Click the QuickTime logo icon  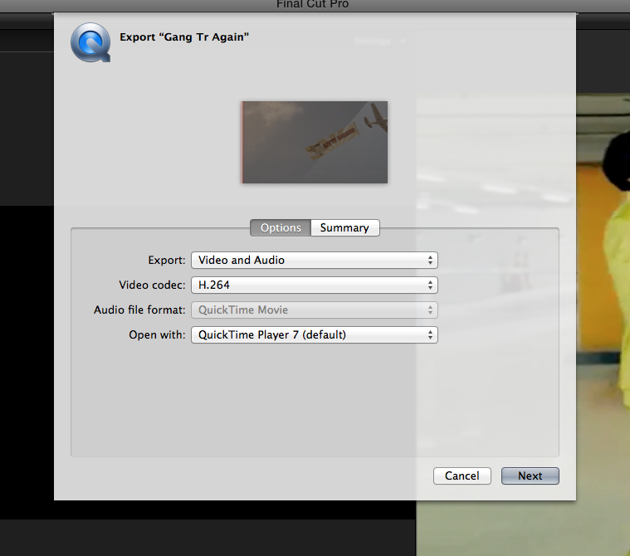tap(90, 42)
